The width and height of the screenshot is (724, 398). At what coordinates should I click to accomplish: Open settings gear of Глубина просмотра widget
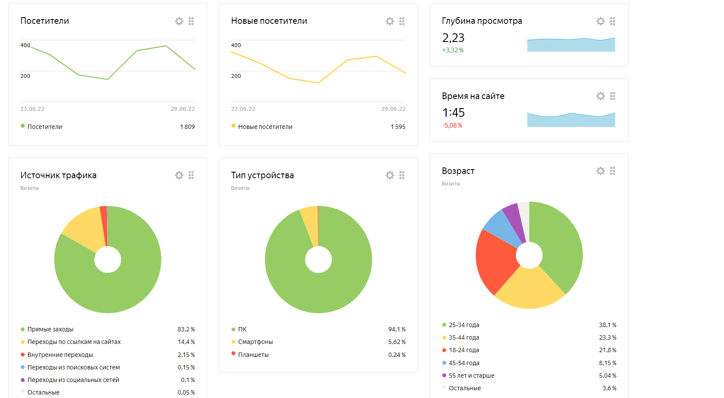coord(600,21)
